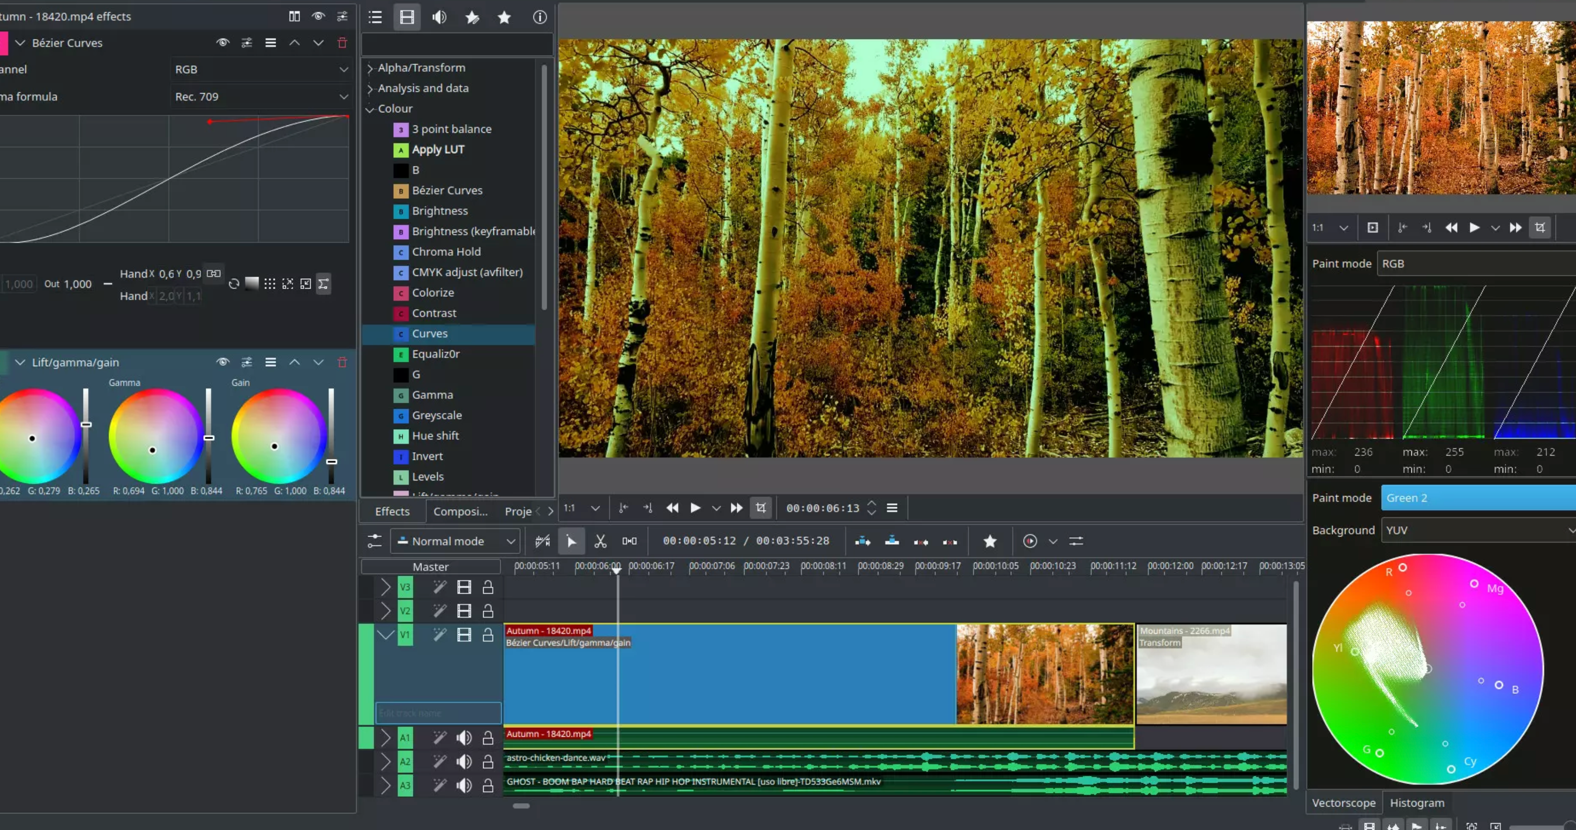The image size is (1576, 830).
Task: Delete the Bézier Curves effect
Action: (x=342, y=43)
